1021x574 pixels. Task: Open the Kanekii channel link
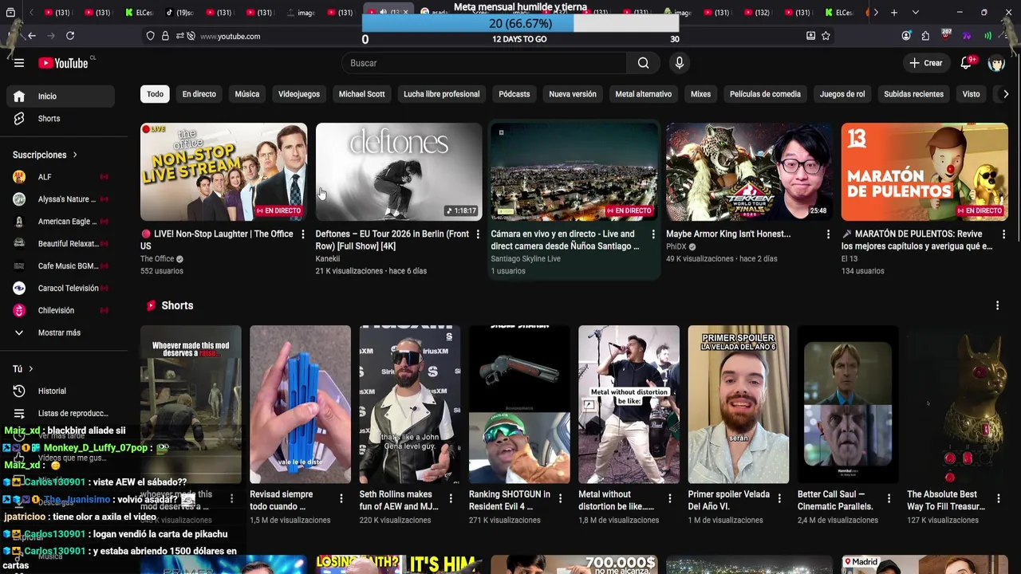(x=328, y=259)
